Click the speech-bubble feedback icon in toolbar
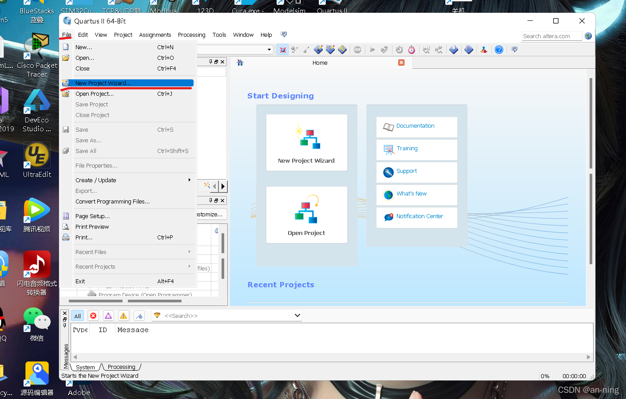 point(514,50)
